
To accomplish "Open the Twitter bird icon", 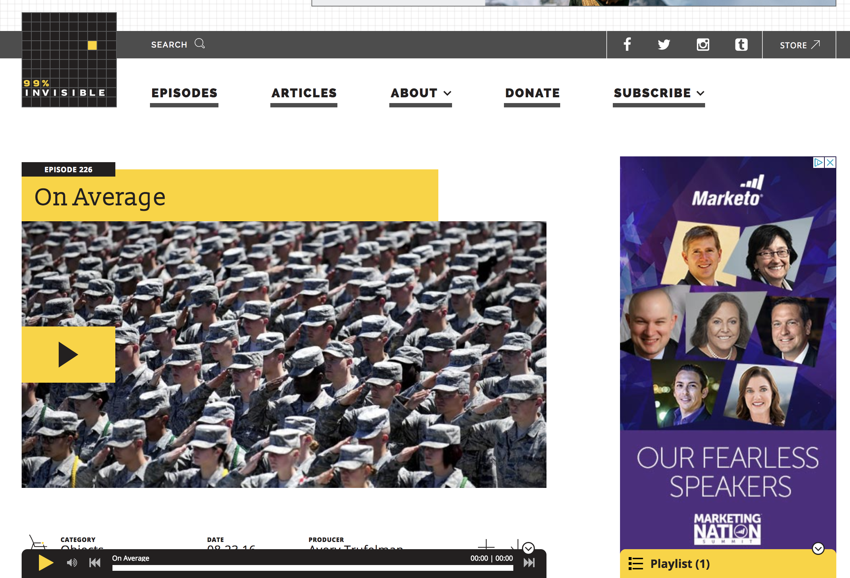I will point(664,45).
